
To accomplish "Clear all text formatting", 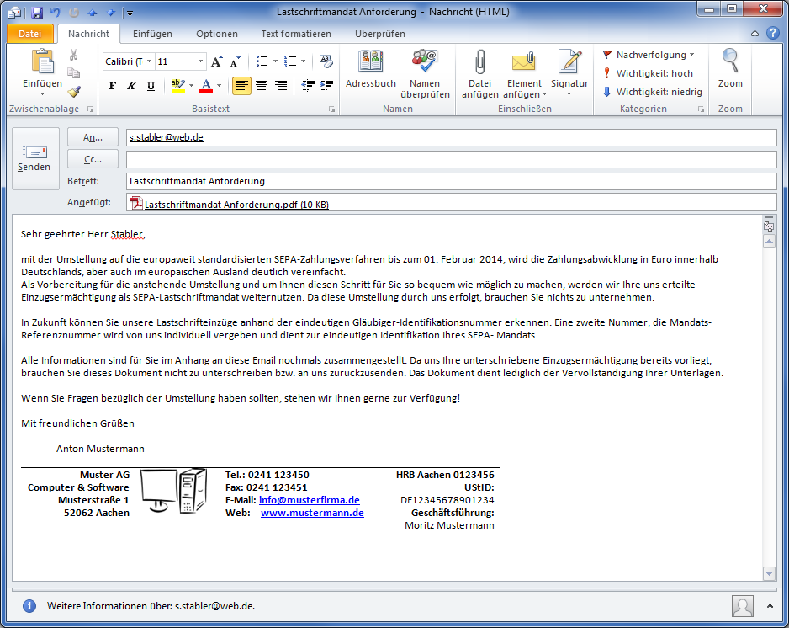I will [326, 61].
